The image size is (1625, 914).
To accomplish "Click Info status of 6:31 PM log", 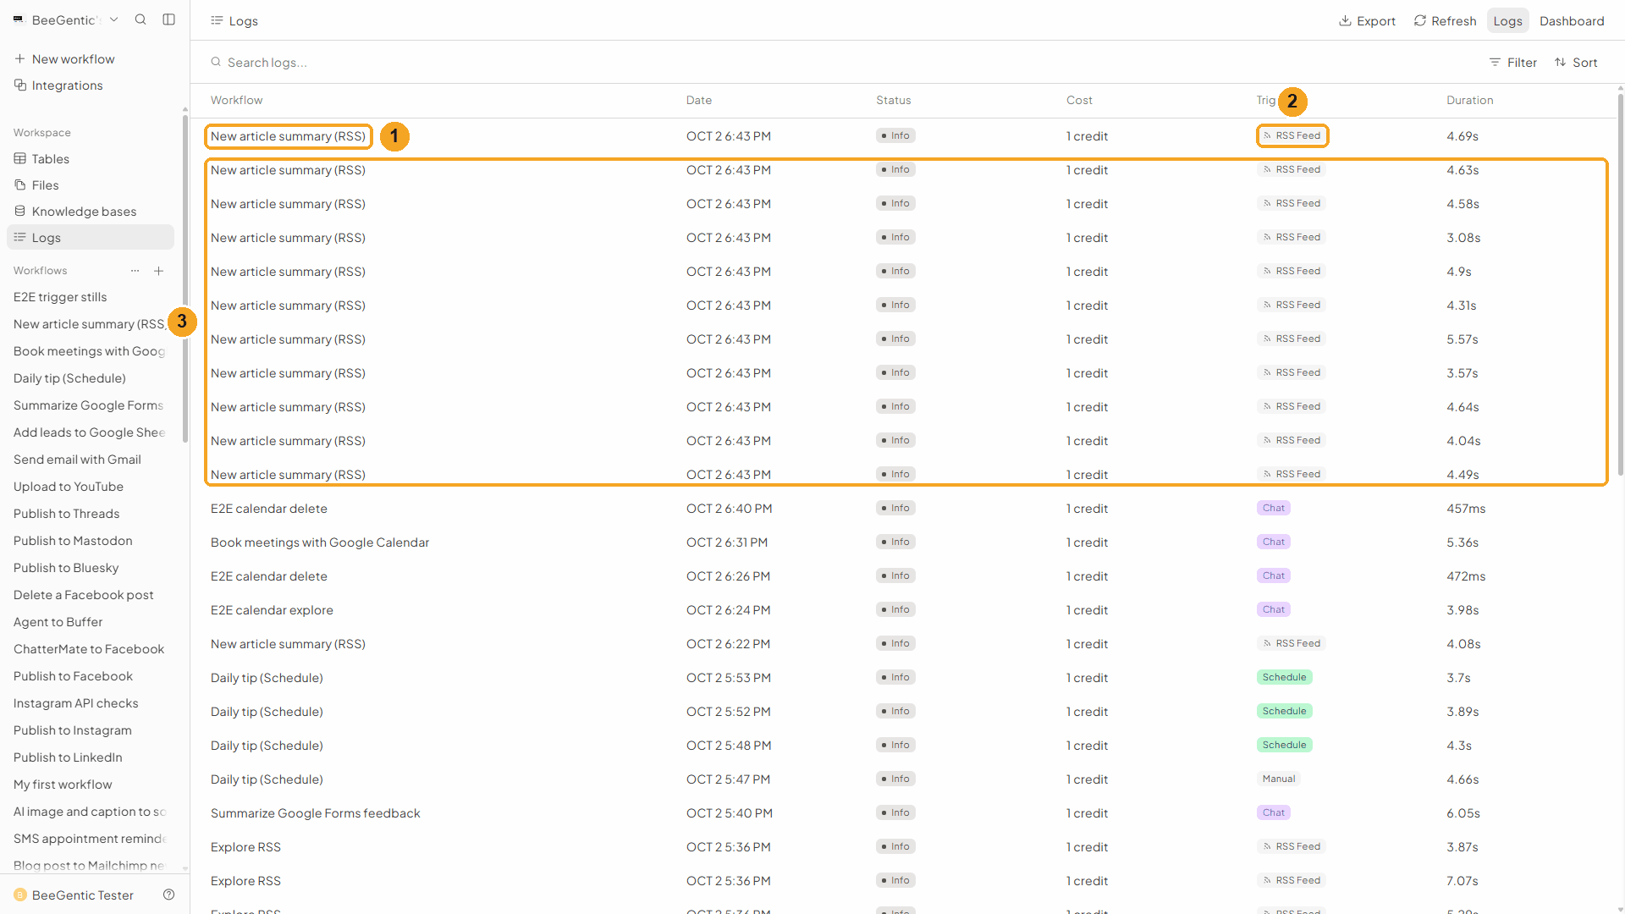I will pyautogui.click(x=895, y=542).
